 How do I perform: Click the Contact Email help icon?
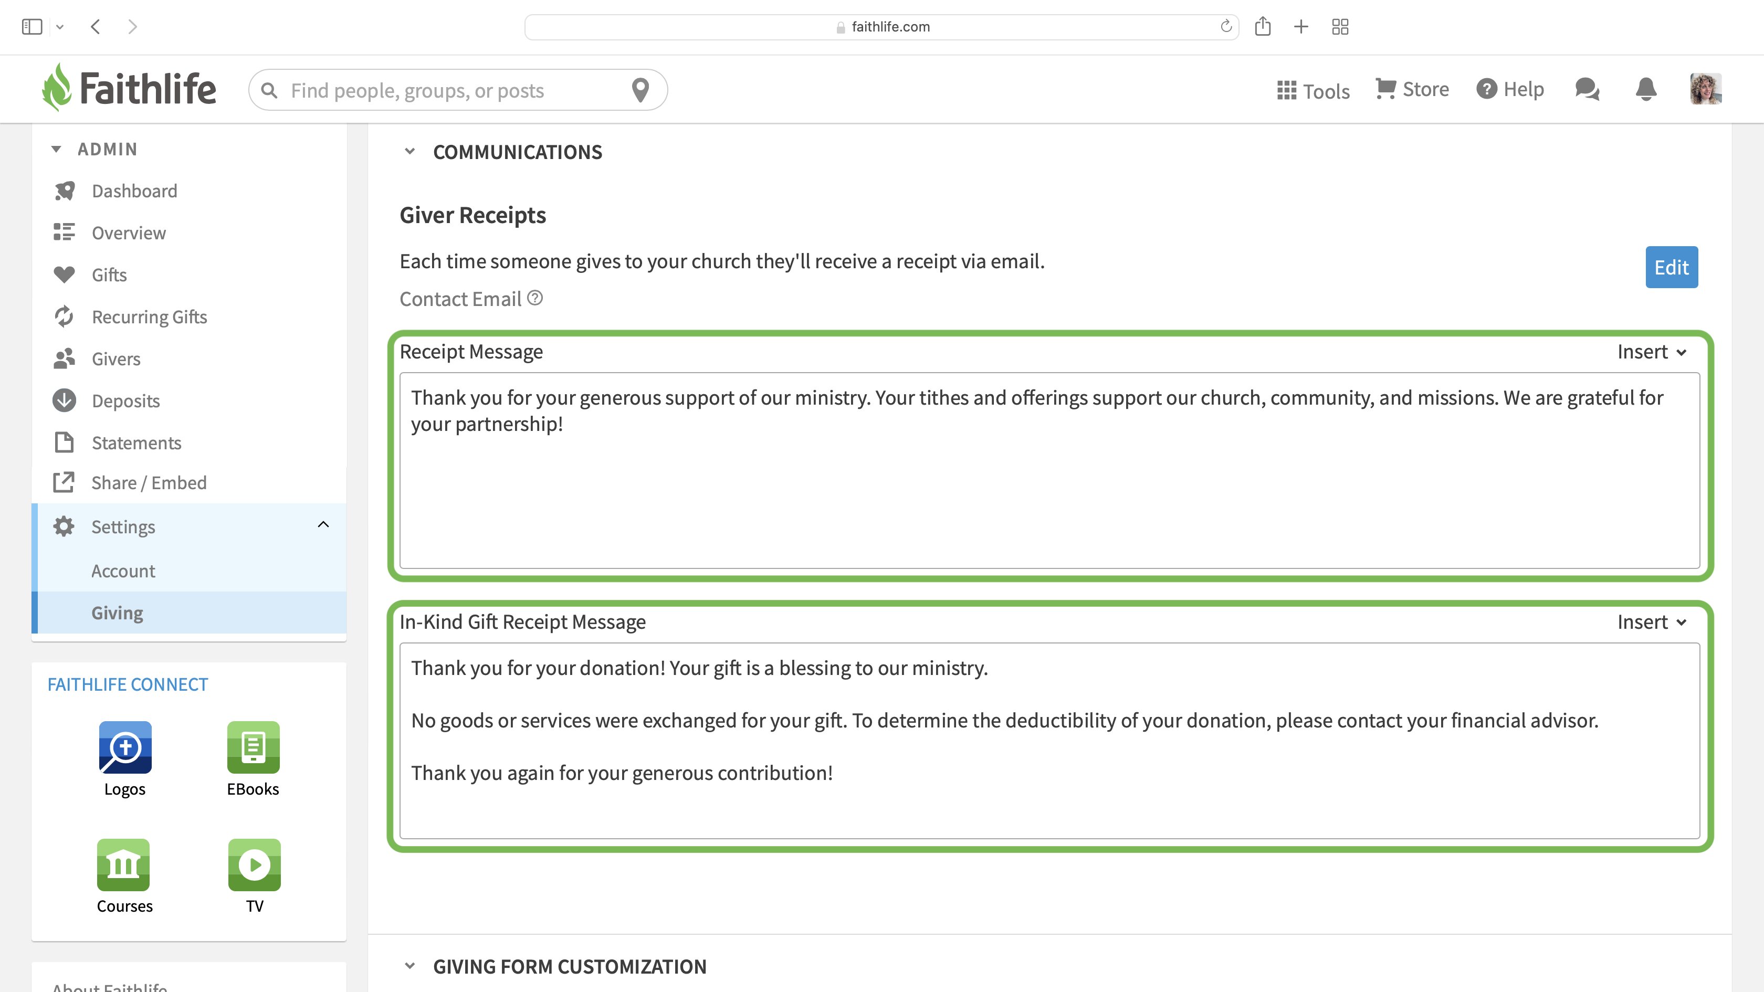535,298
